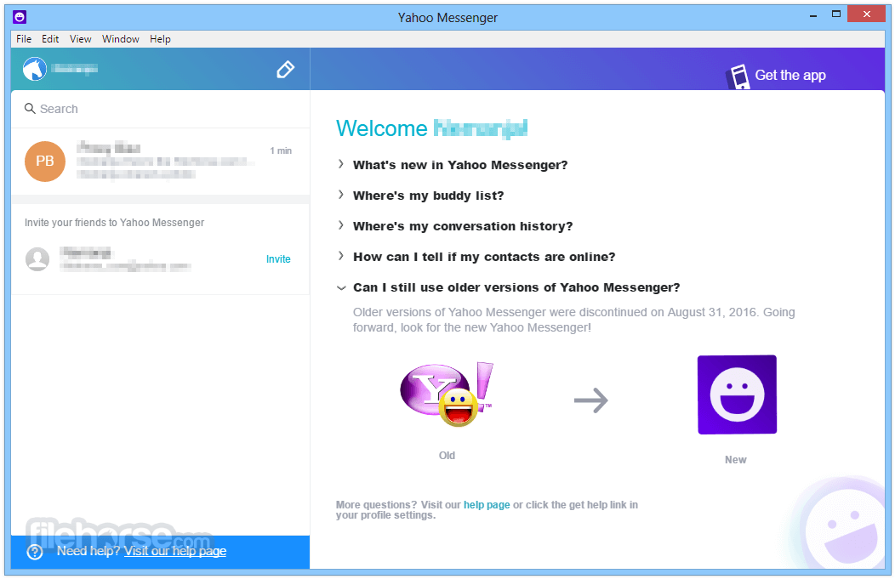Open the help page link in More questions
The width and height of the screenshot is (895, 579).
coord(487,505)
